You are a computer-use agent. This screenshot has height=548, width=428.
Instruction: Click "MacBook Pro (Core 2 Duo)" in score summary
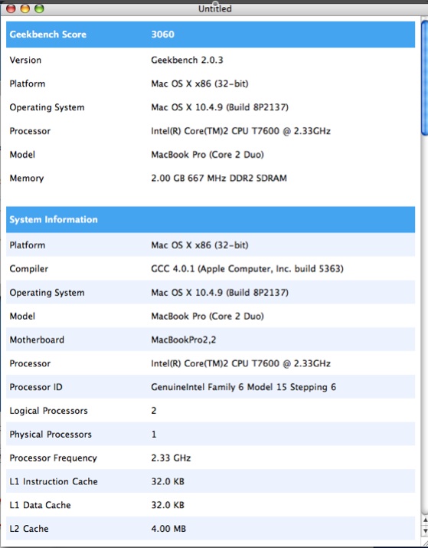pos(207,155)
